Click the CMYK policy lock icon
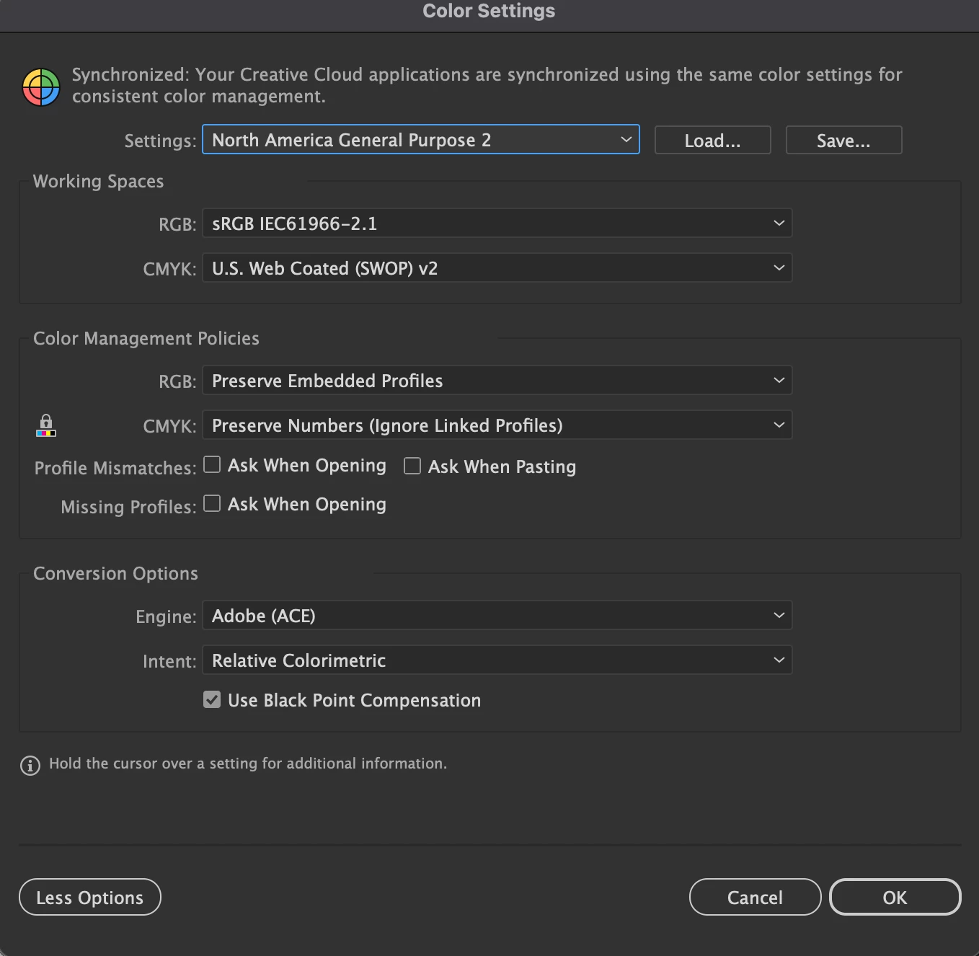 click(x=46, y=425)
